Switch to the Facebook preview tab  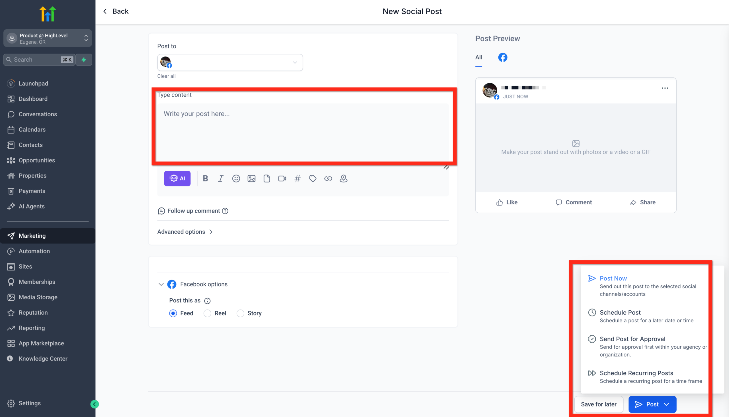pos(503,57)
